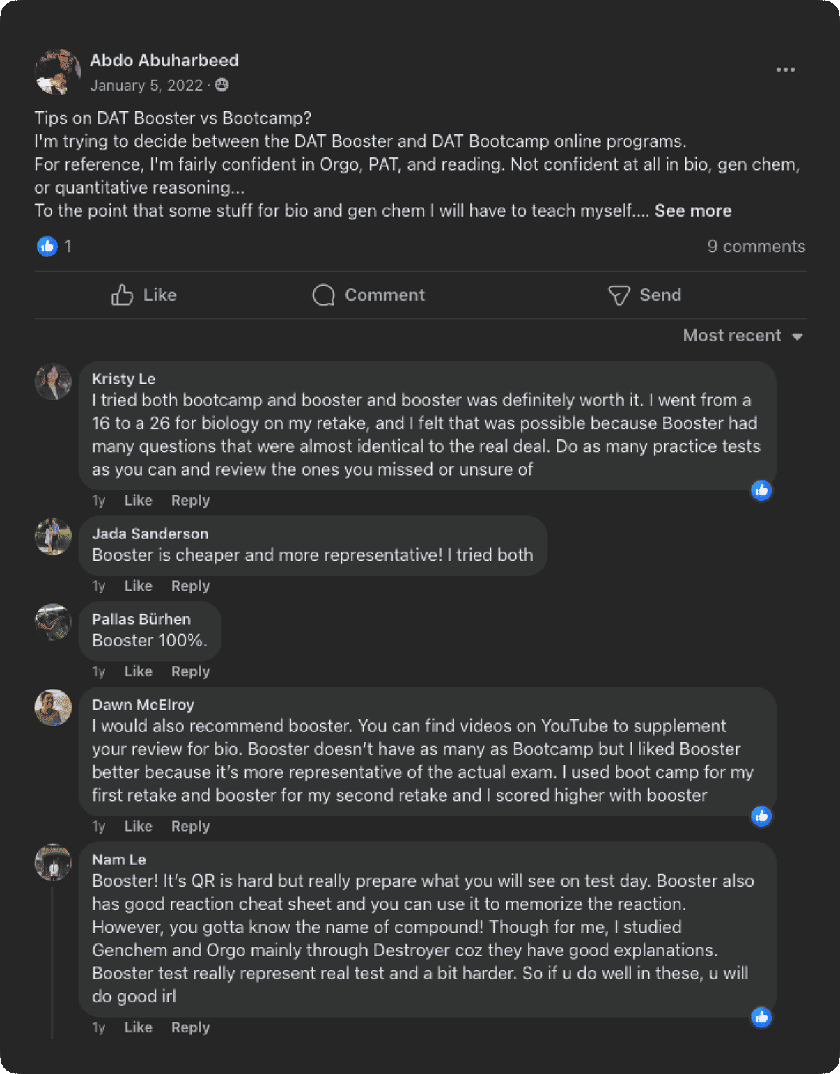Click the blue like reaction count icon

pyautogui.click(x=47, y=246)
